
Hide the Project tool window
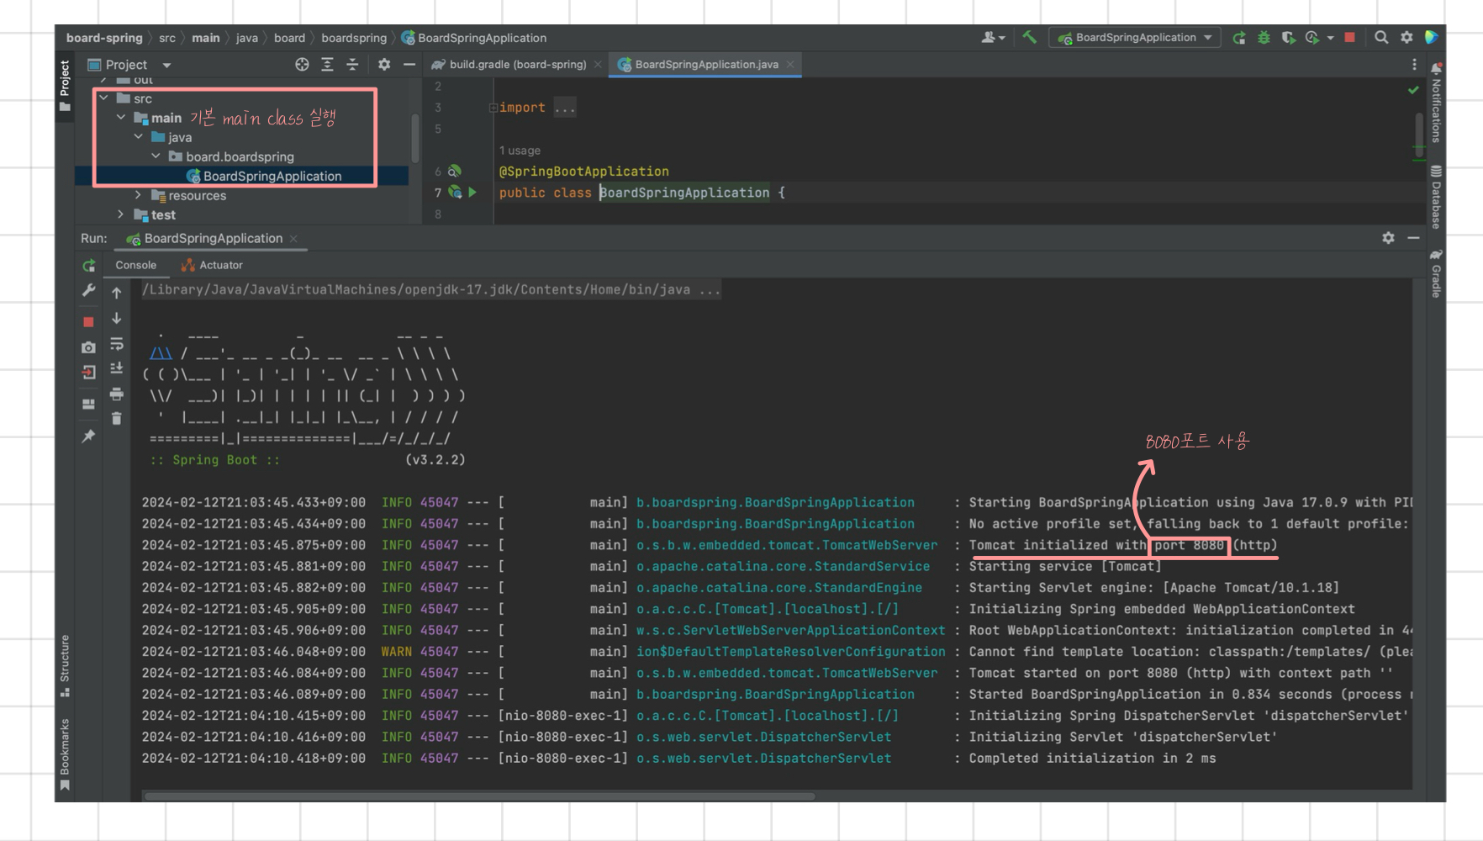point(409,65)
